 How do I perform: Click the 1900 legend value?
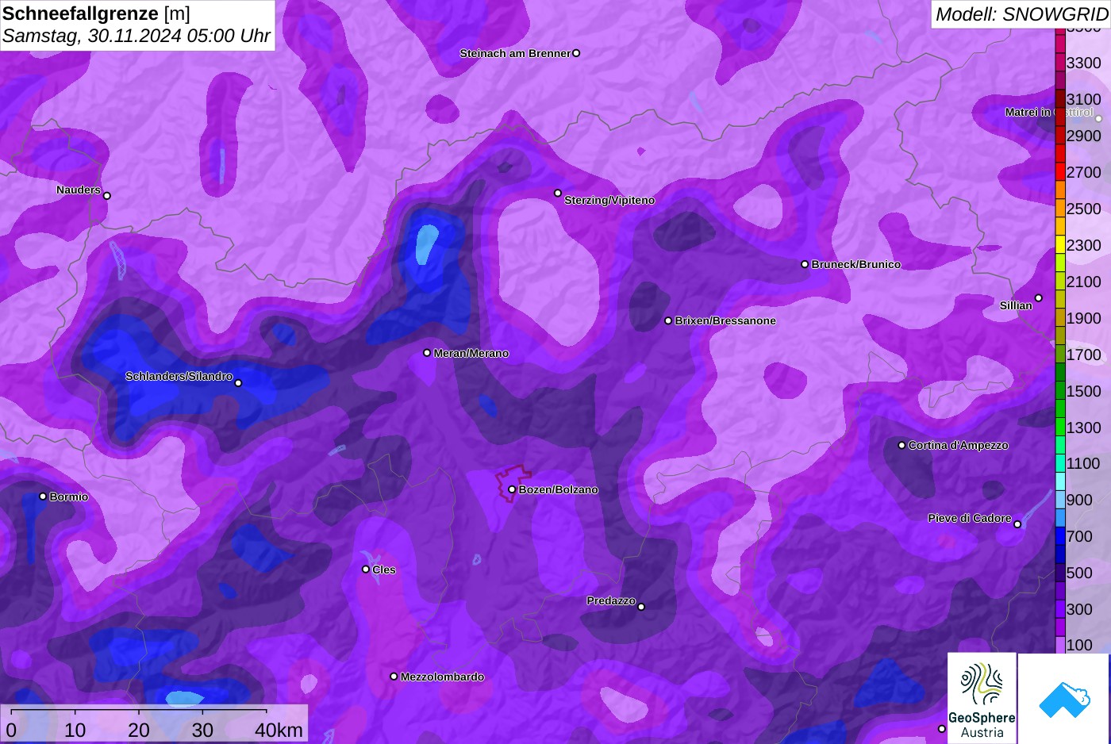coord(1083,318)
